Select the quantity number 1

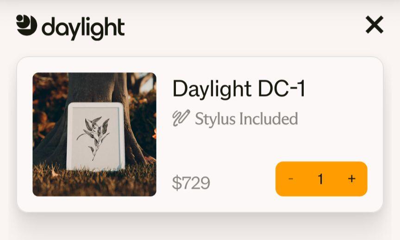coord(321,179)
